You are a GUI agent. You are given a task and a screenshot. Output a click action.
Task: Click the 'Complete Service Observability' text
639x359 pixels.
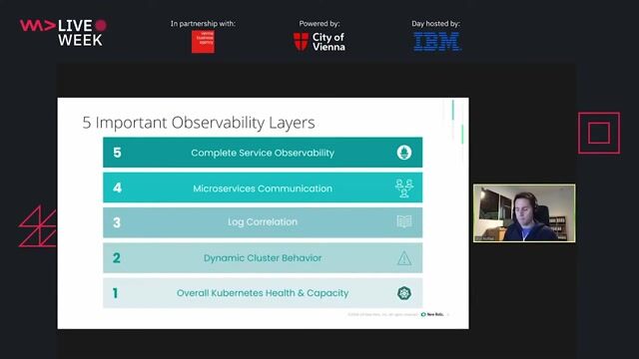coord(263,153)
